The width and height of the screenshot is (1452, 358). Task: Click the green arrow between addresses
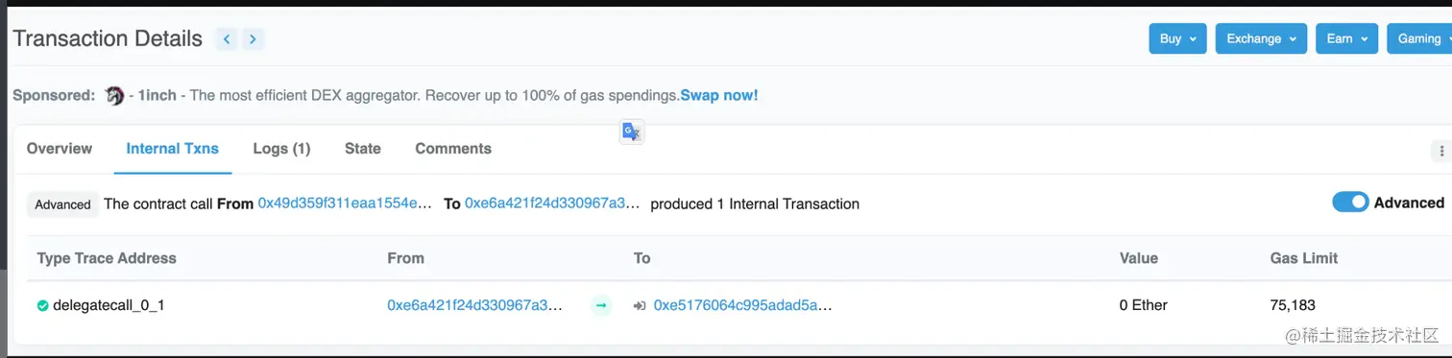[x=601, y=305]
